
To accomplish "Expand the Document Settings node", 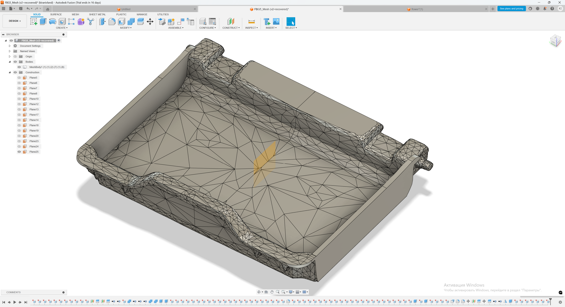I will (x=10, y=46).
